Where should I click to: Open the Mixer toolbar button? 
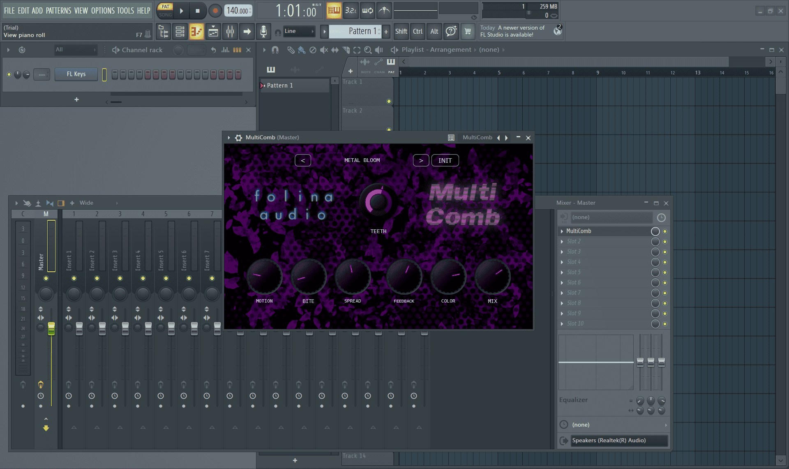click(230, 32)
